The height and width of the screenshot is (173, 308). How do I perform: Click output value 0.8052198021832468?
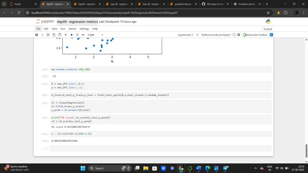(x=64, y=140)
